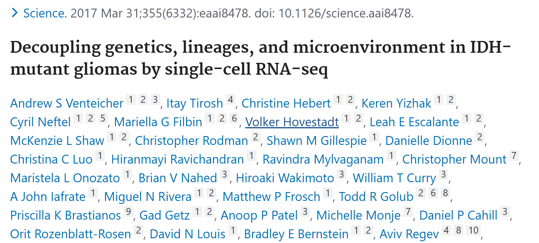Click author Itay Tirosh
Image resolution: width=539 pixels, height=243 pixels.
194,103
